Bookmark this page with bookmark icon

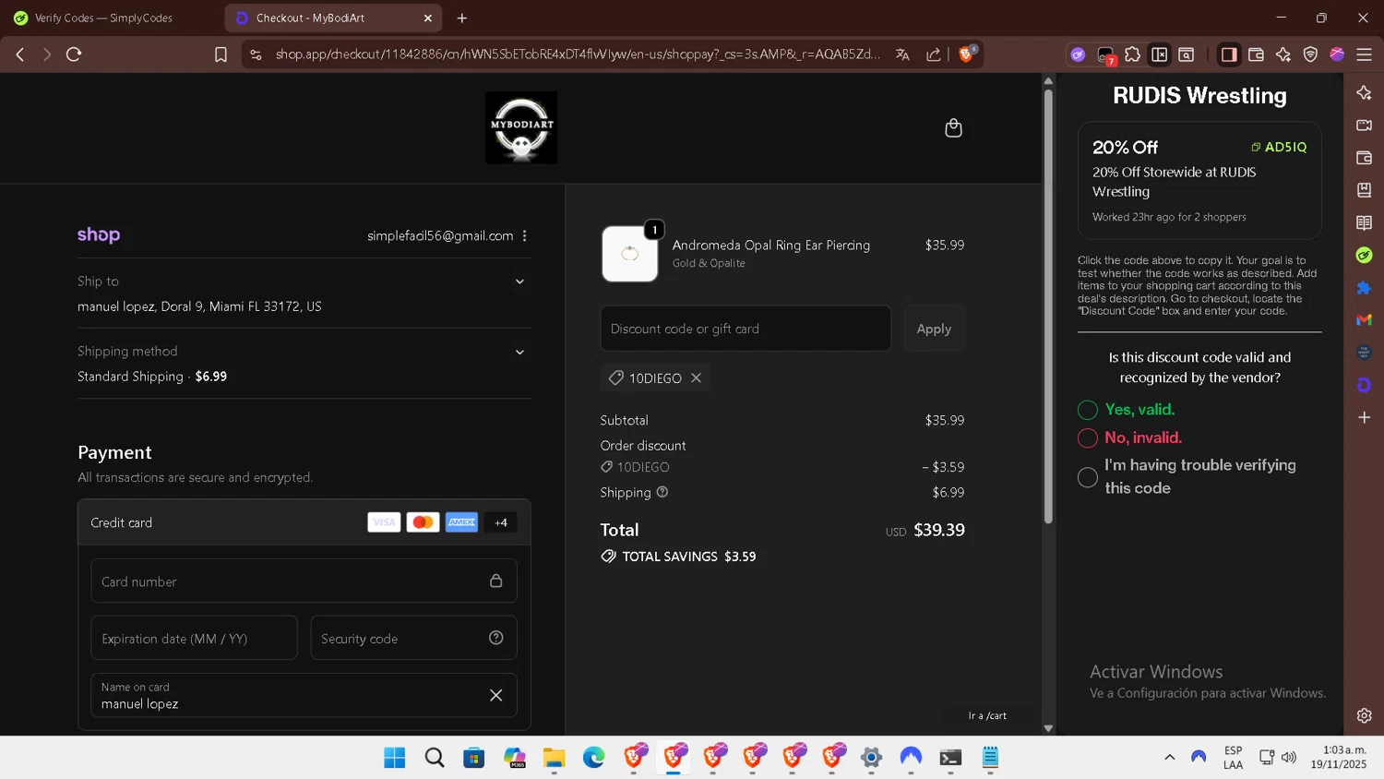pos(221,54)
